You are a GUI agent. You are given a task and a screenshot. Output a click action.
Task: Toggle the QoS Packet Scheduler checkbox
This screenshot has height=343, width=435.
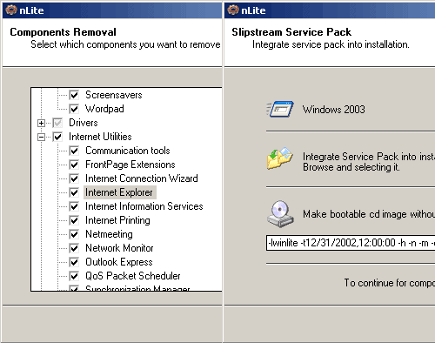click(74, 276)
